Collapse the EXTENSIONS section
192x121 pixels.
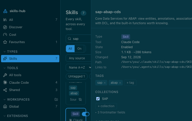(4, 116)
